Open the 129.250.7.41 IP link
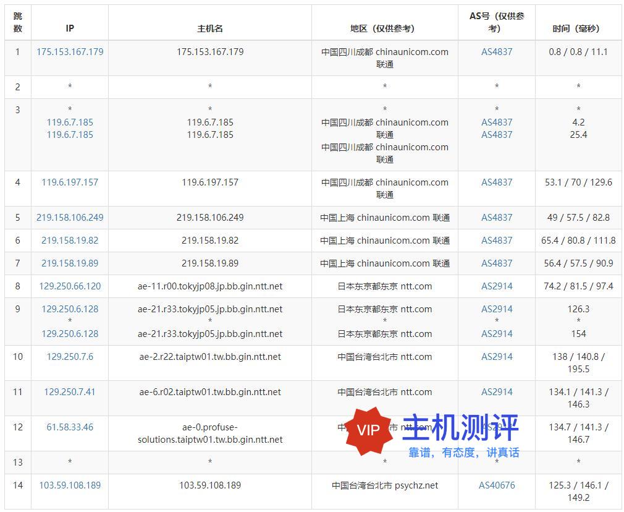 pyautogui.click(x=70, y=392)
